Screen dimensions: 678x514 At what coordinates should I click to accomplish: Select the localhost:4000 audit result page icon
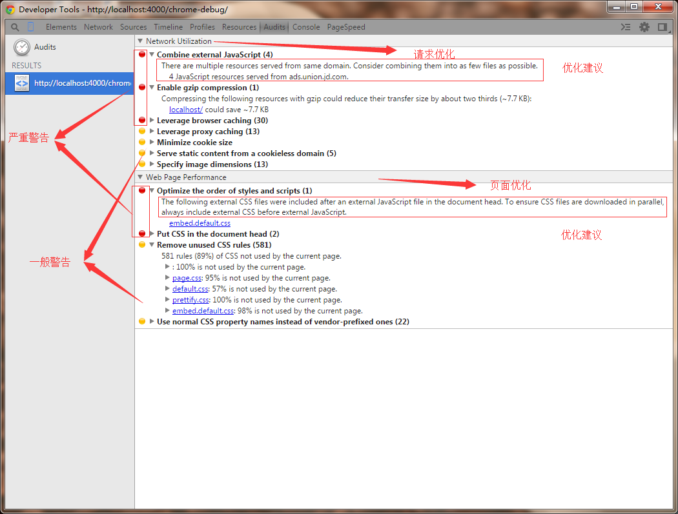point(21,83)
